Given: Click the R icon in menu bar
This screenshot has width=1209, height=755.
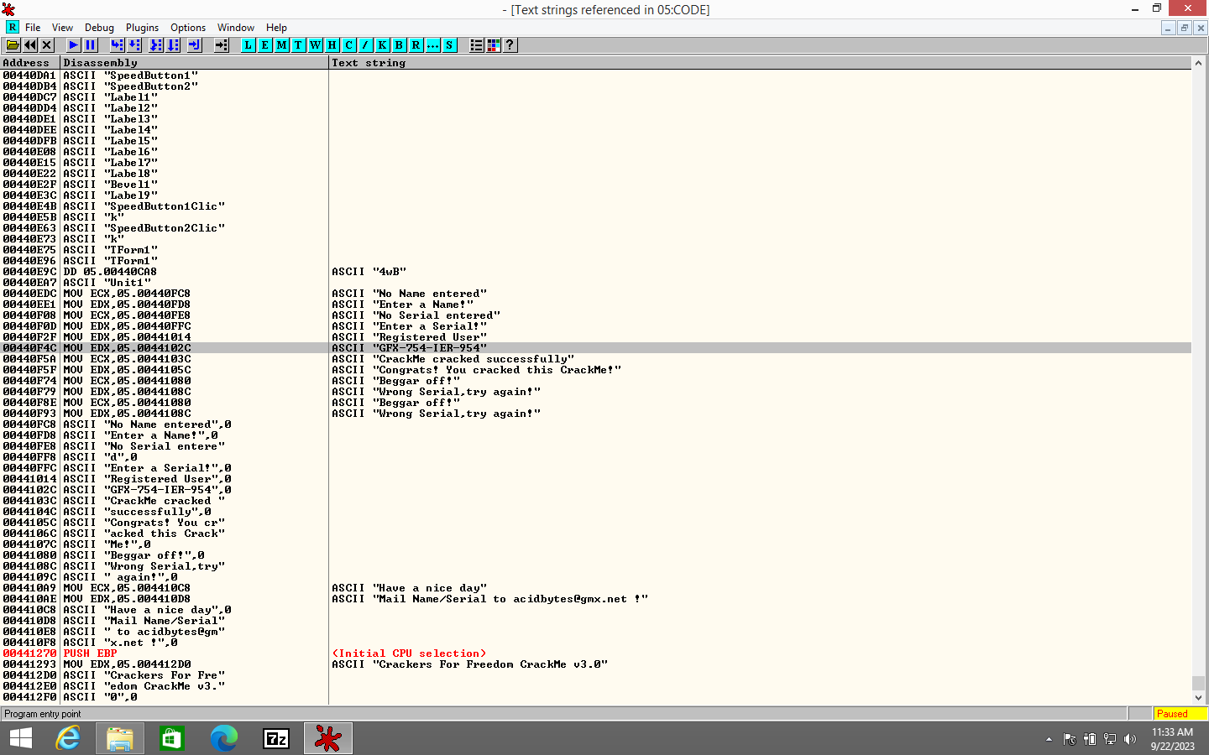Looking at the screenshot, I should tap(13, 28).
